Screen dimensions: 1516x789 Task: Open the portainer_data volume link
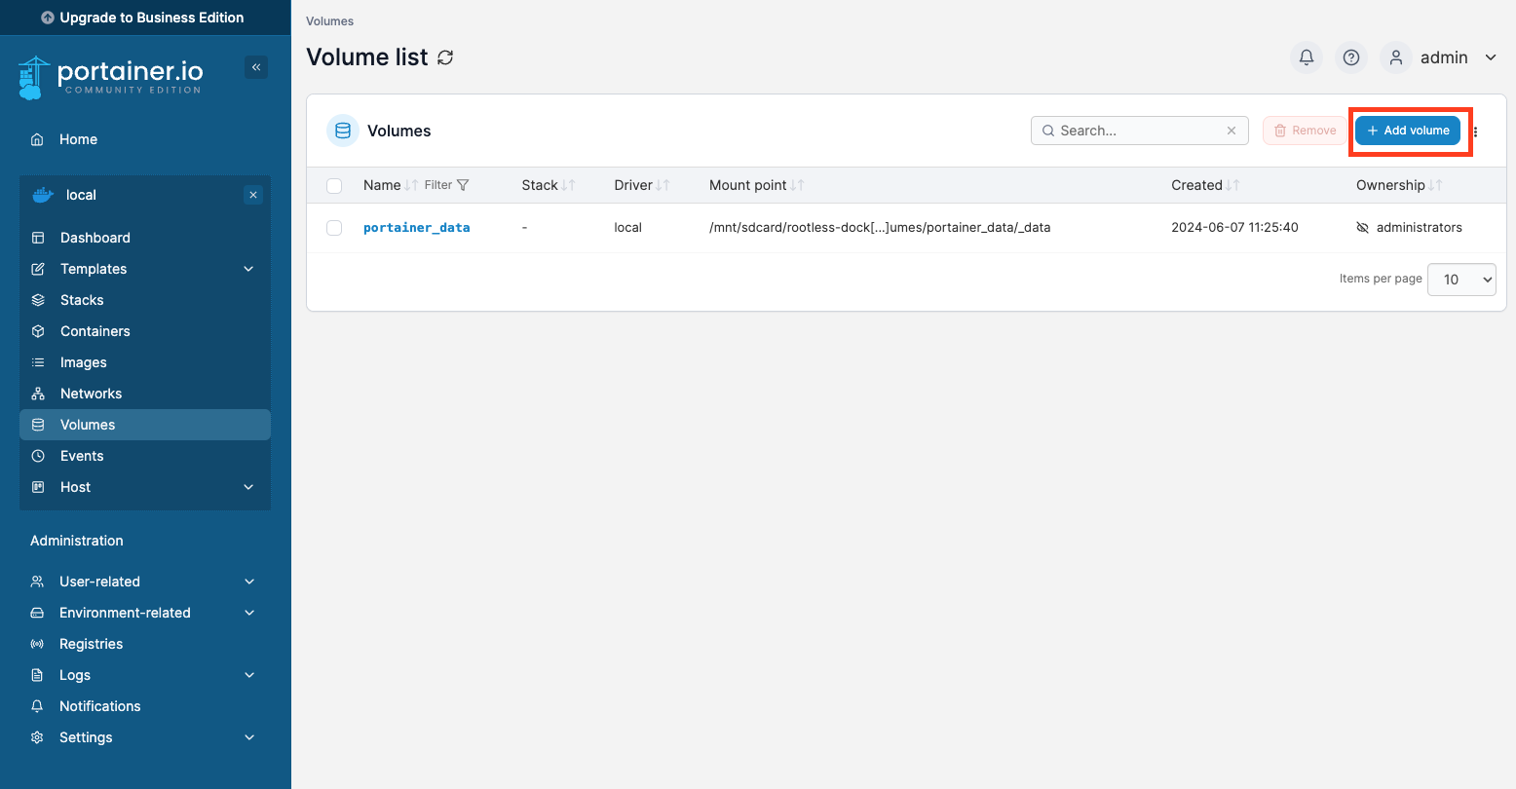tap(416, 228)
